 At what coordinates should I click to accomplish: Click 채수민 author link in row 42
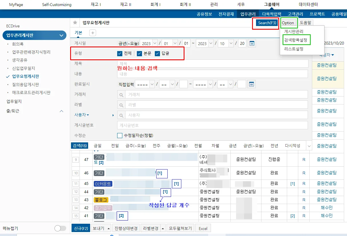pyautogui.click(x=326, y=208)
